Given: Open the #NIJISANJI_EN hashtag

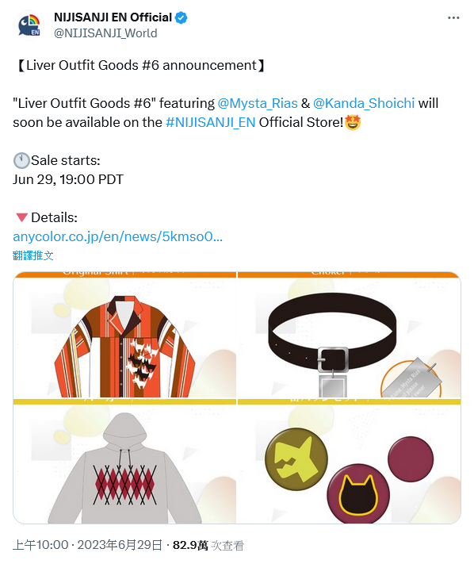Looking at the screenshot, I should [x=211, y=122].
